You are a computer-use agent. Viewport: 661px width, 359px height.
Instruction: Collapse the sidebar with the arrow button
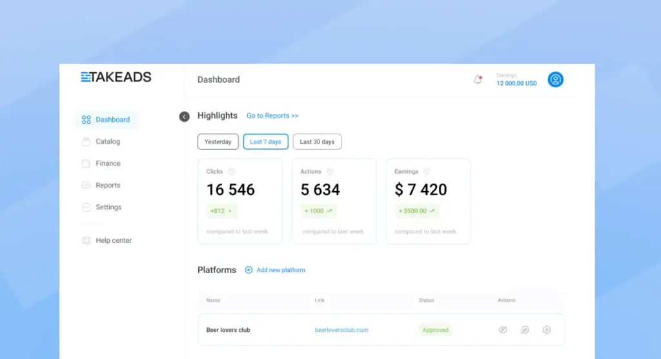click(x=184, y=116)
